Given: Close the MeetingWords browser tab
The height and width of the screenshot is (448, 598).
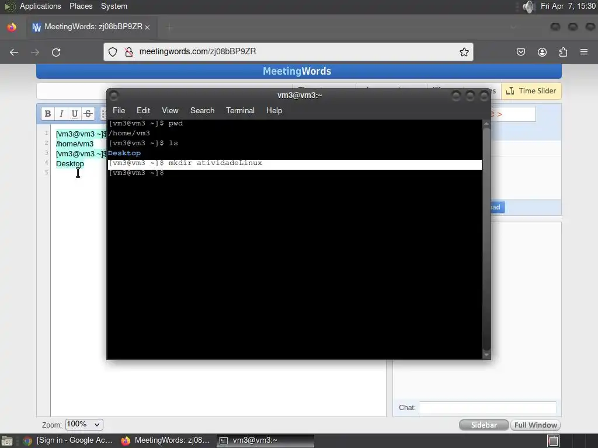Looking at the screenshot, I should (x=147, y=27).
